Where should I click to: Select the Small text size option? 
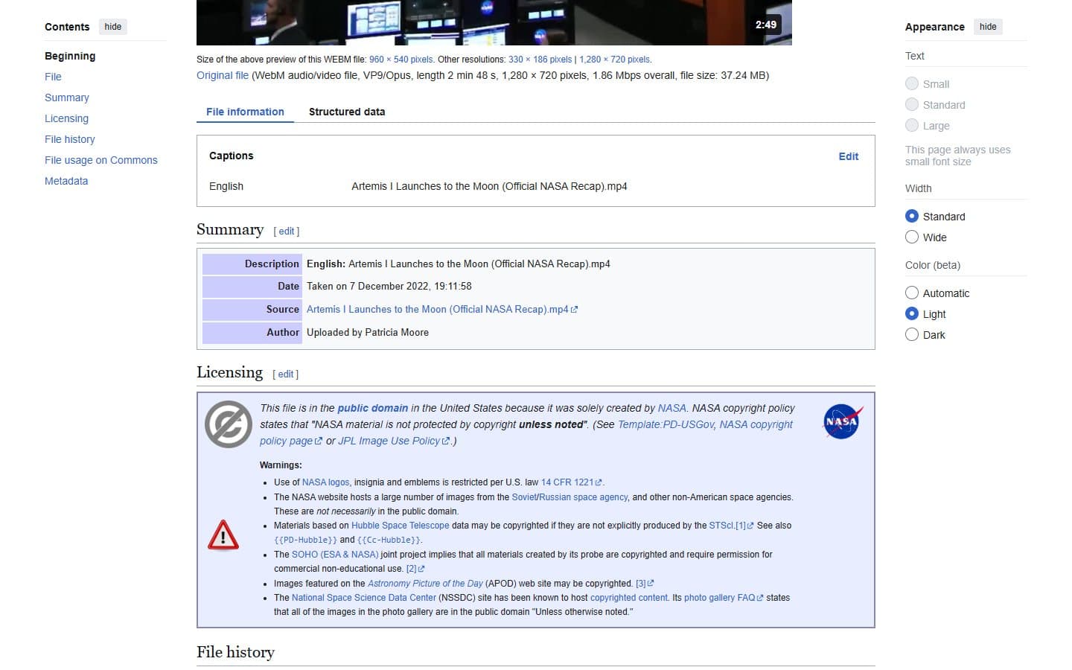click(912, 83)
